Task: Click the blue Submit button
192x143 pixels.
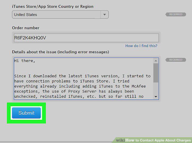Action: point(26,113)
